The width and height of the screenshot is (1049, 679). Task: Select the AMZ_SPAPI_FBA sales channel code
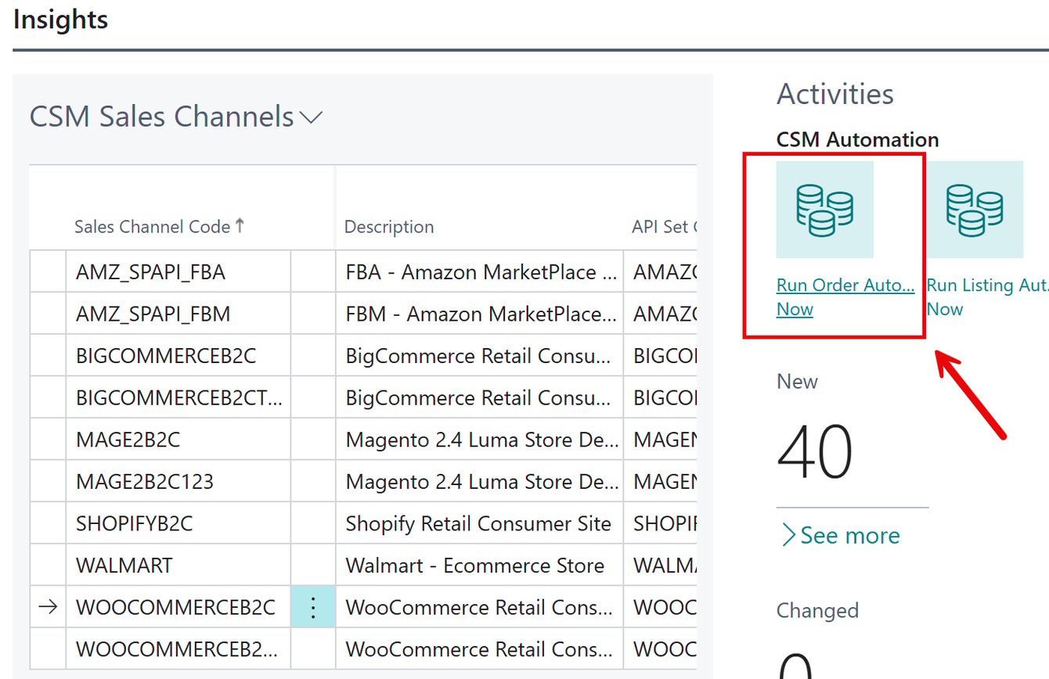click(x=150, y=272)
